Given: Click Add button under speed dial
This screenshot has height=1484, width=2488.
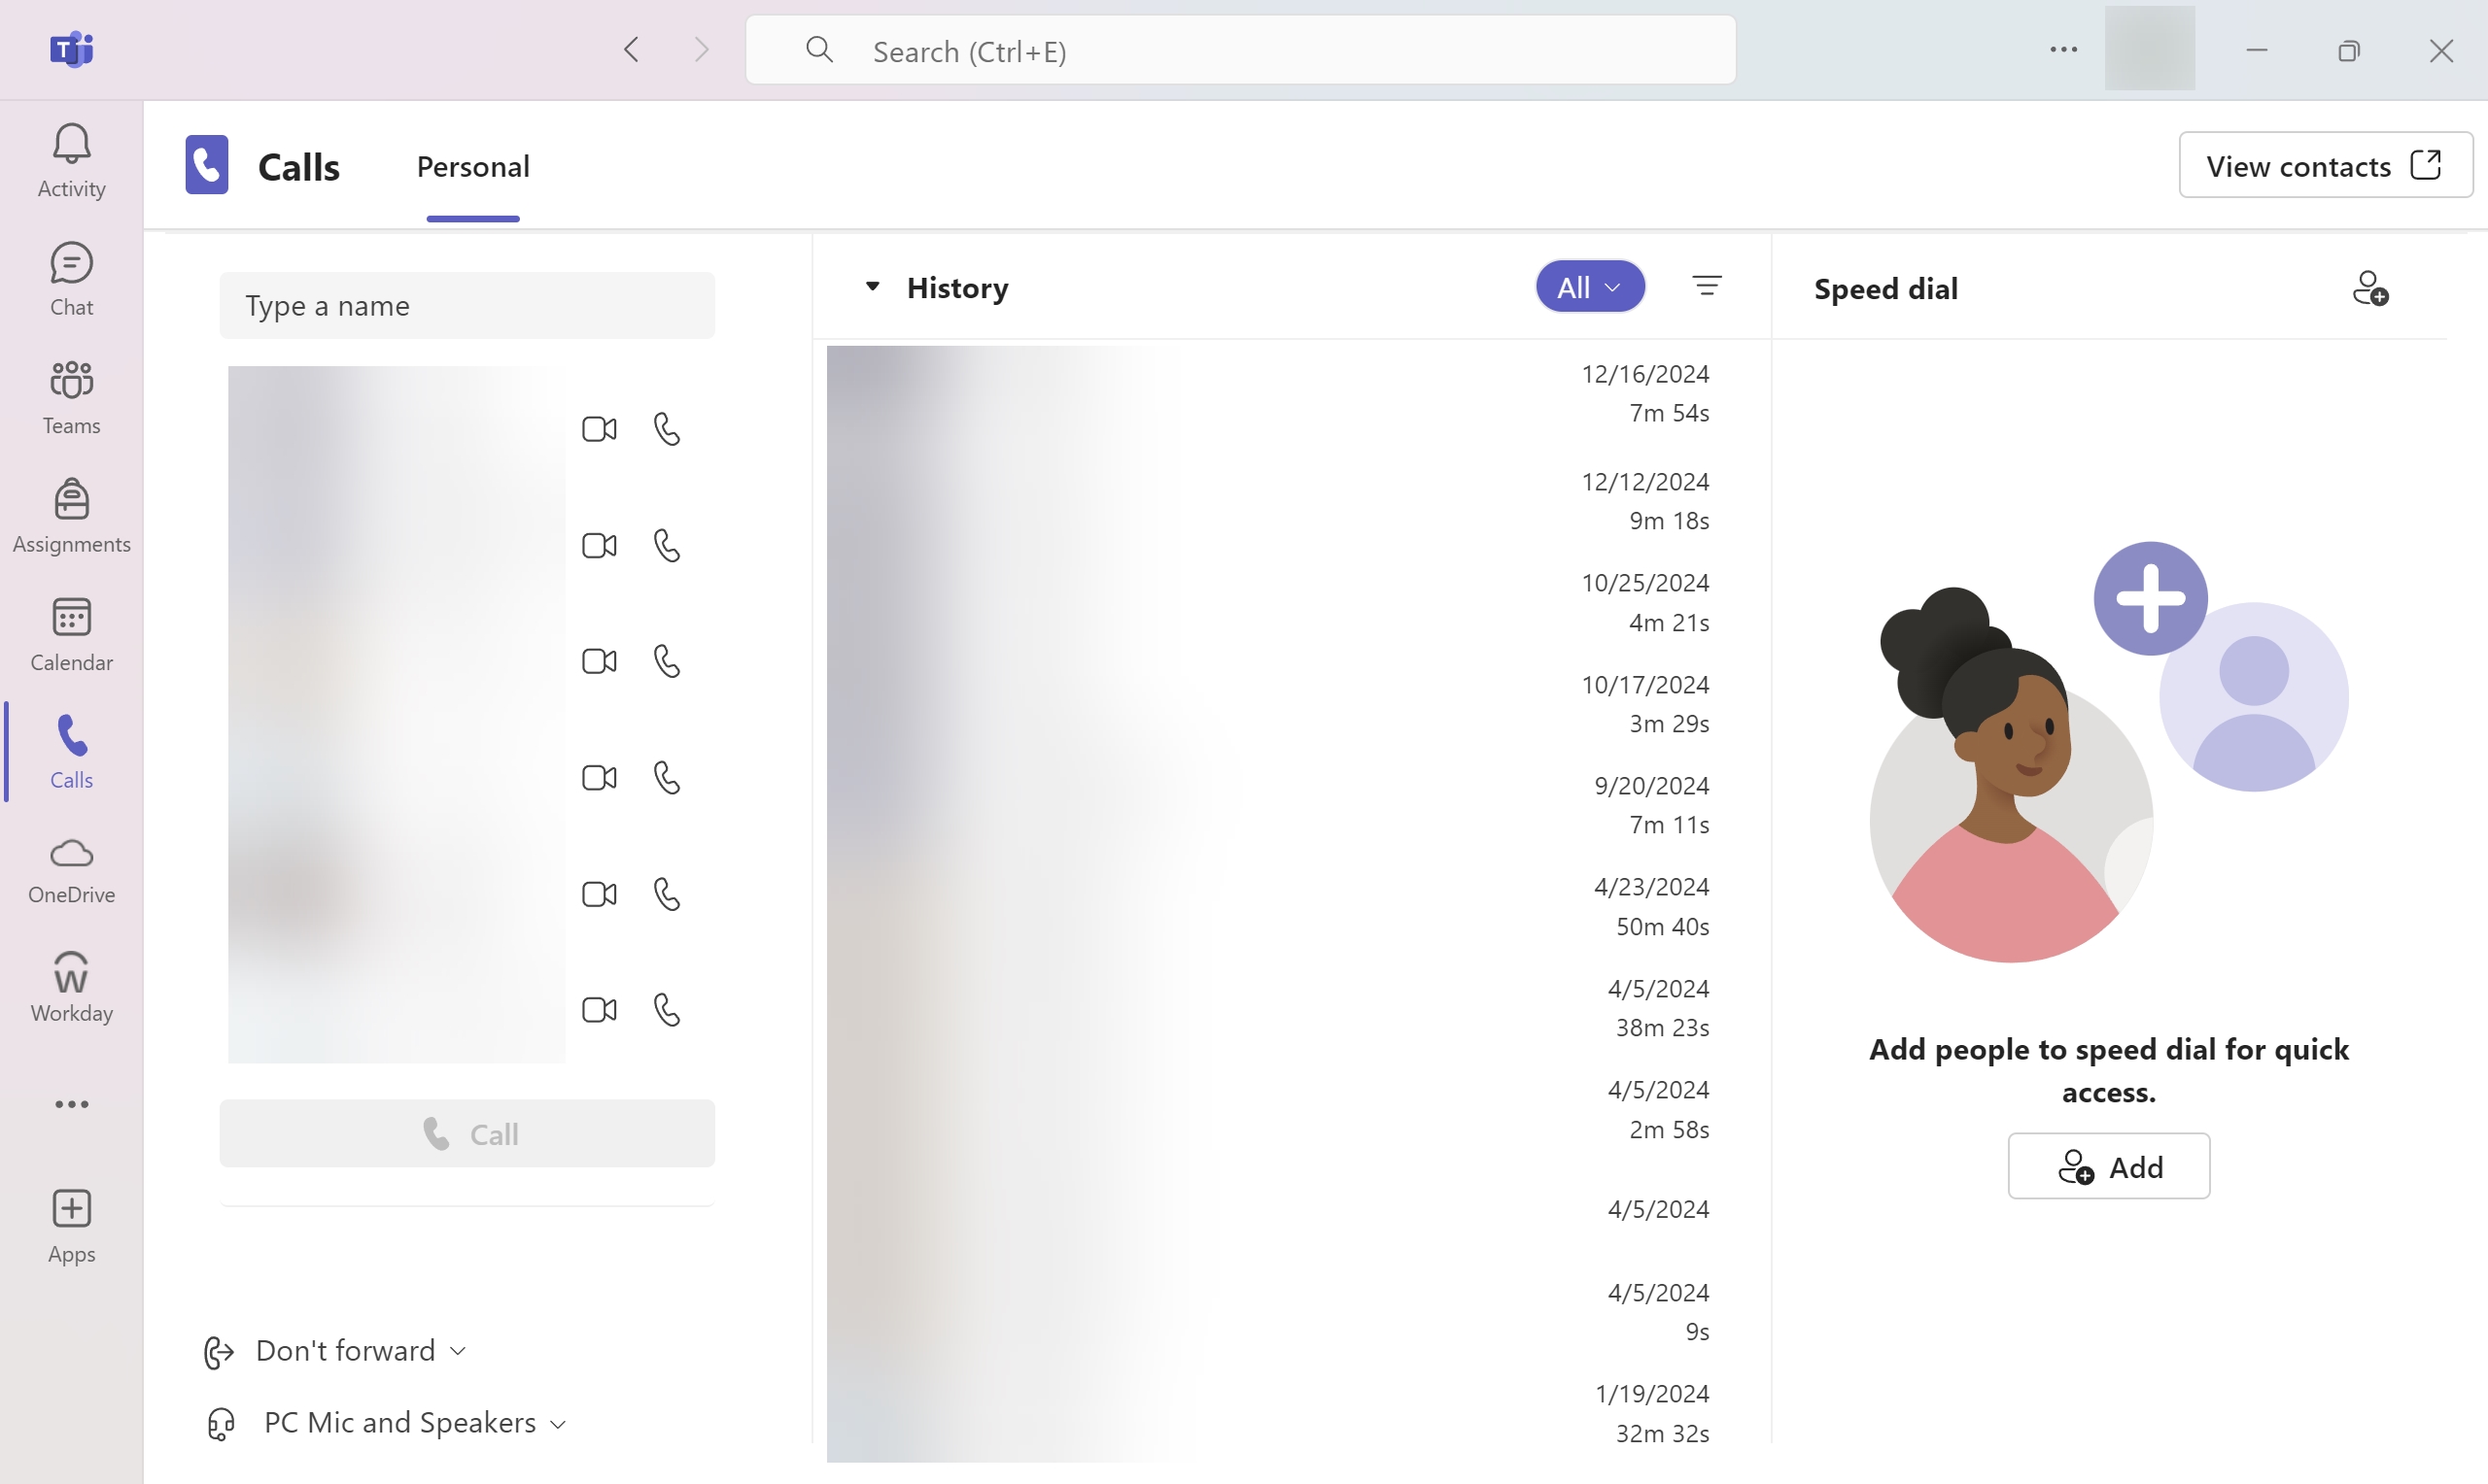Looking at the screenshot, I should tap(2108, 1166).
